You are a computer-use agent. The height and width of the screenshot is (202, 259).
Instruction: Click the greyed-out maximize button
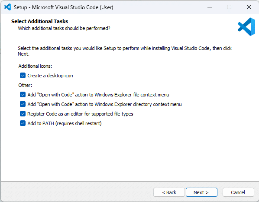click(x=229, y=7)
